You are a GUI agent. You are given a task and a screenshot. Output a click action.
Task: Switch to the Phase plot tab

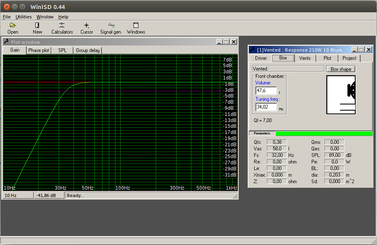click(x=39, y=50)
